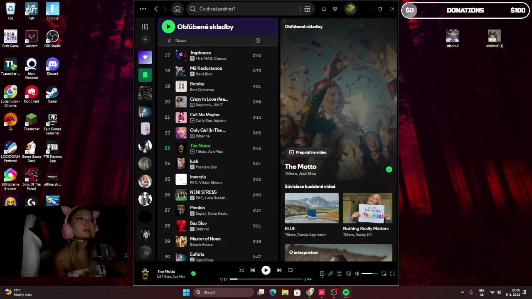
Task: Open The Motto title link in right panel
Action: [300, 167]
